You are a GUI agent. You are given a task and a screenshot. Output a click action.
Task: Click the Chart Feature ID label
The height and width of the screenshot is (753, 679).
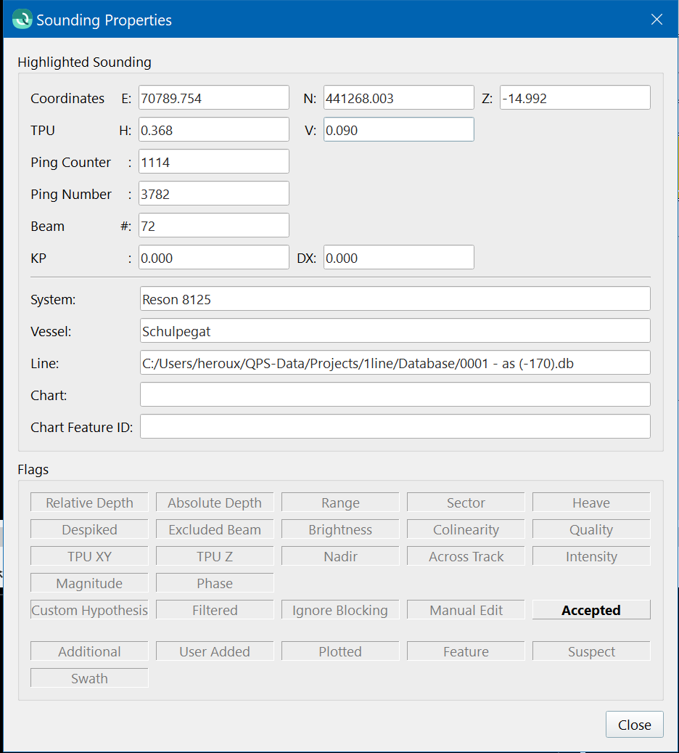pyautogui.click(x=81, y=427)
